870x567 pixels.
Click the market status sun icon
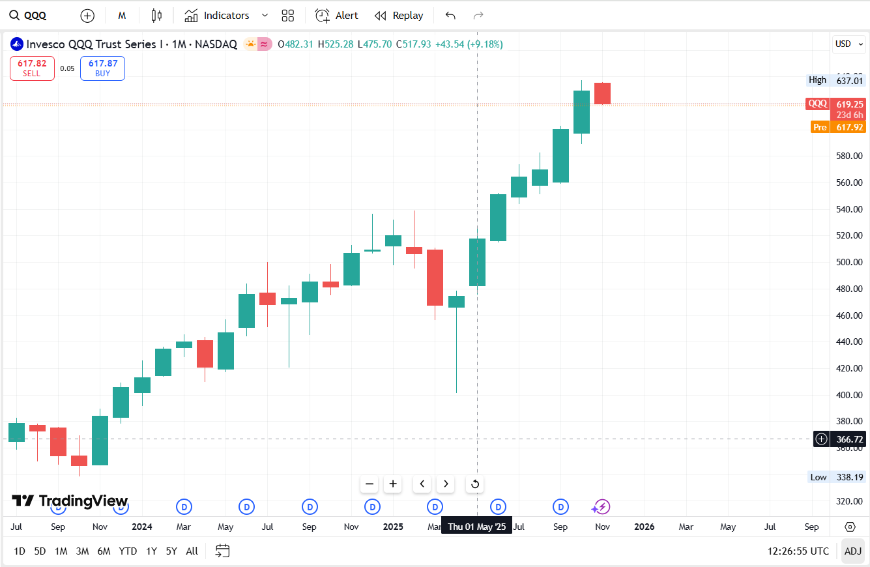[x=250, y=44]
